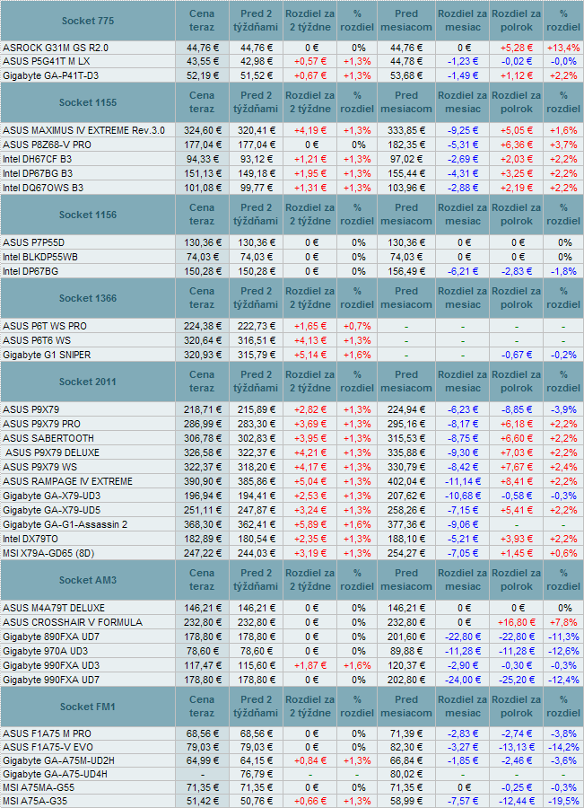Image resolution: width=584 pixels, height=808 pixels.
Task: Click the +13,4% half-year percent value
Action: [563, 48]
